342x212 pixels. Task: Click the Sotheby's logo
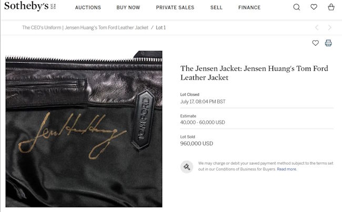point(30,6)
